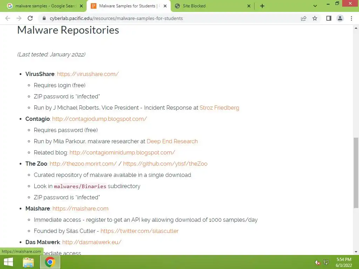The width and height of the screenshot is (359, 269).
Task: Click the site lock icon
Action: 44,18
